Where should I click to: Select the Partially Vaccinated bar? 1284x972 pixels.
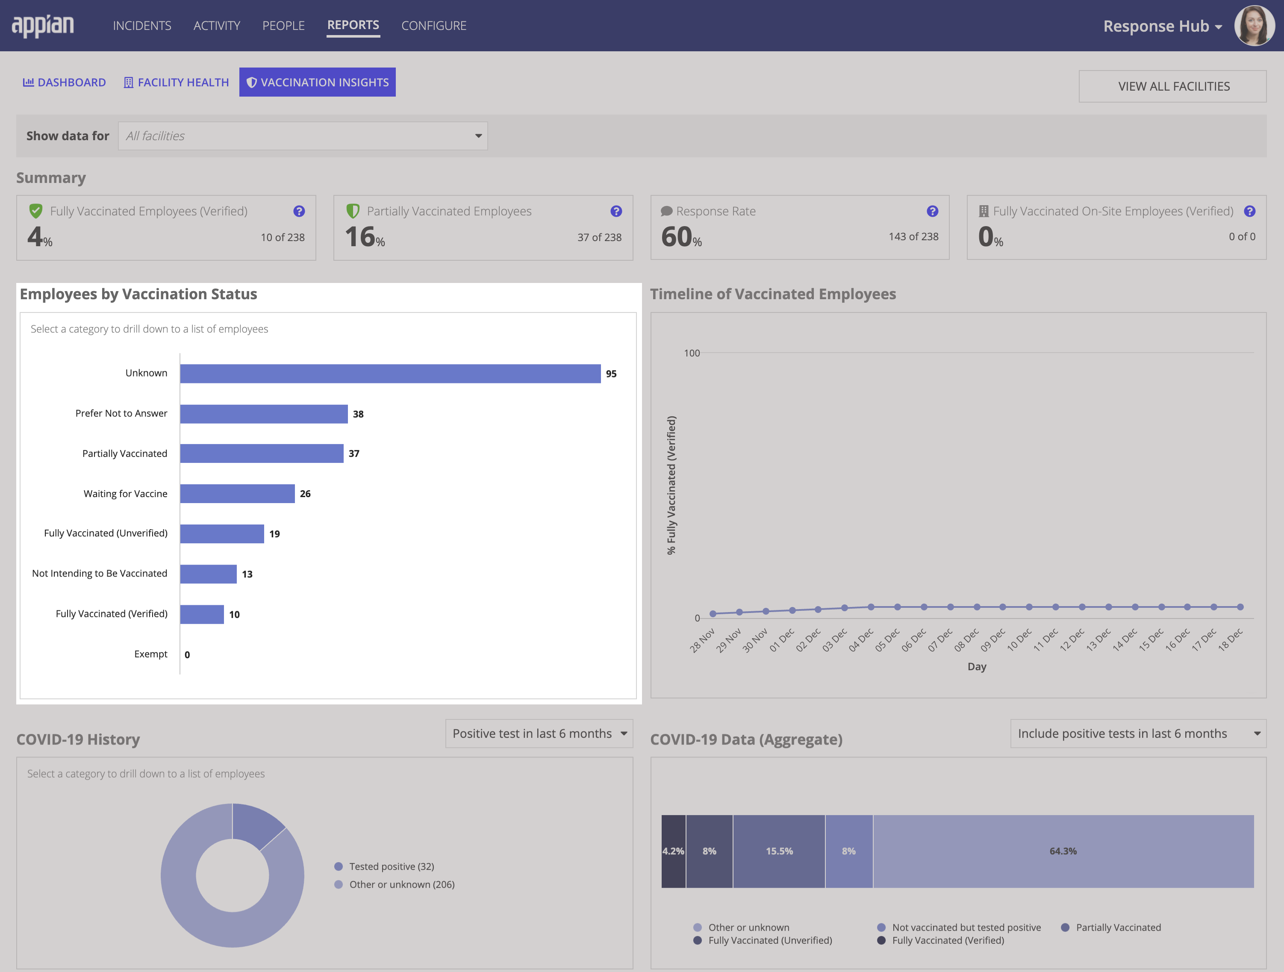(x=262, y=454)
